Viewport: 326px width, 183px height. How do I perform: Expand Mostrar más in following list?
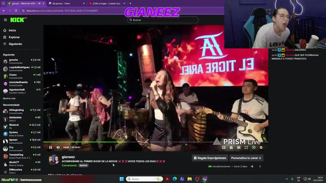click(x=9, y=98)
